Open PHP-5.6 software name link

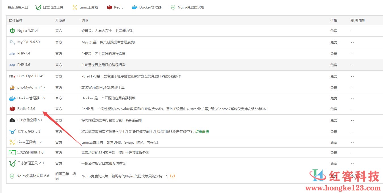click(24, 65)
